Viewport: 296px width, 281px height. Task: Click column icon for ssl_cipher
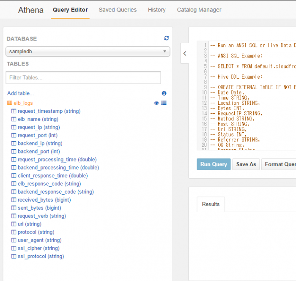[14, 248]
